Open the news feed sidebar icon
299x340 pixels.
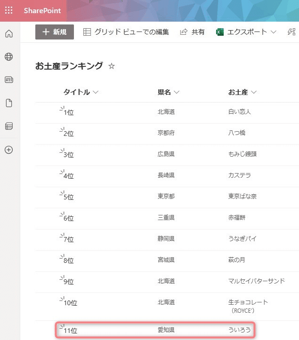[x=9, y=80]
